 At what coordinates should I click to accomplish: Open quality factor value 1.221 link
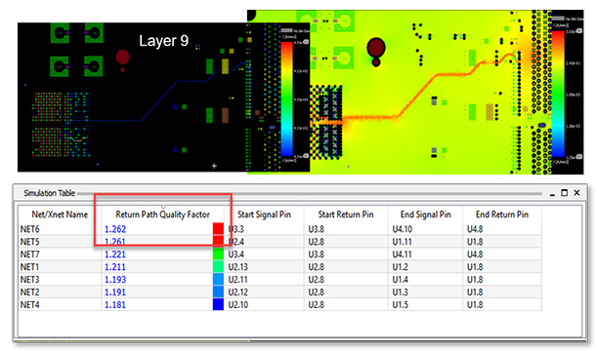[x=115, y=254]
